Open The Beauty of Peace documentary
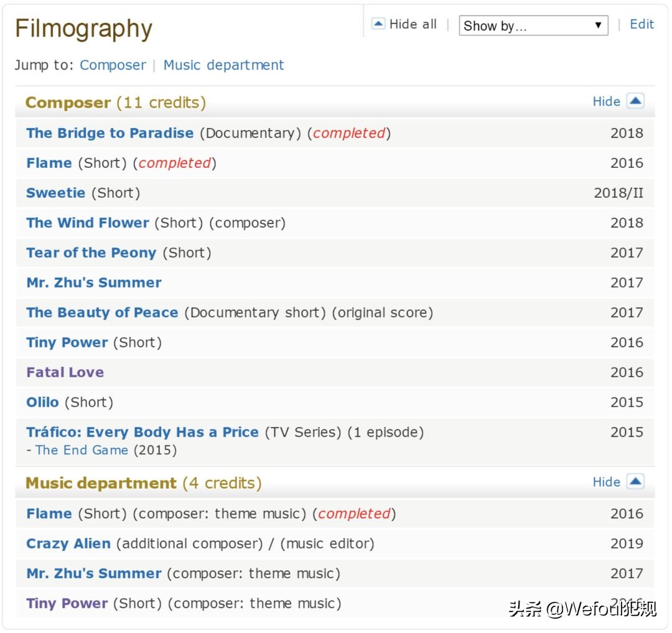This screenshot has width=672, height=633. [102, 312]
